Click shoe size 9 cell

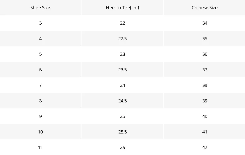click(x=40, y=117)
